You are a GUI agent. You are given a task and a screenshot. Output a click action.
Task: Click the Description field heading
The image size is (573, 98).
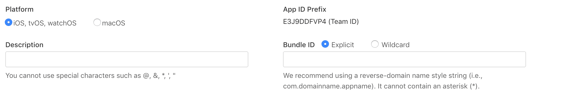[24, 45]
